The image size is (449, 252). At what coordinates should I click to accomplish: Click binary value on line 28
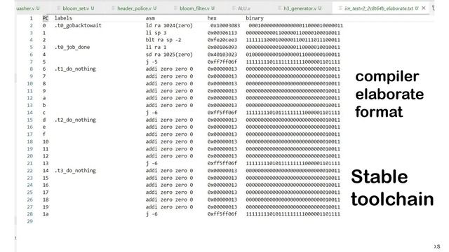pyautogui.click(x=293, y=214)
